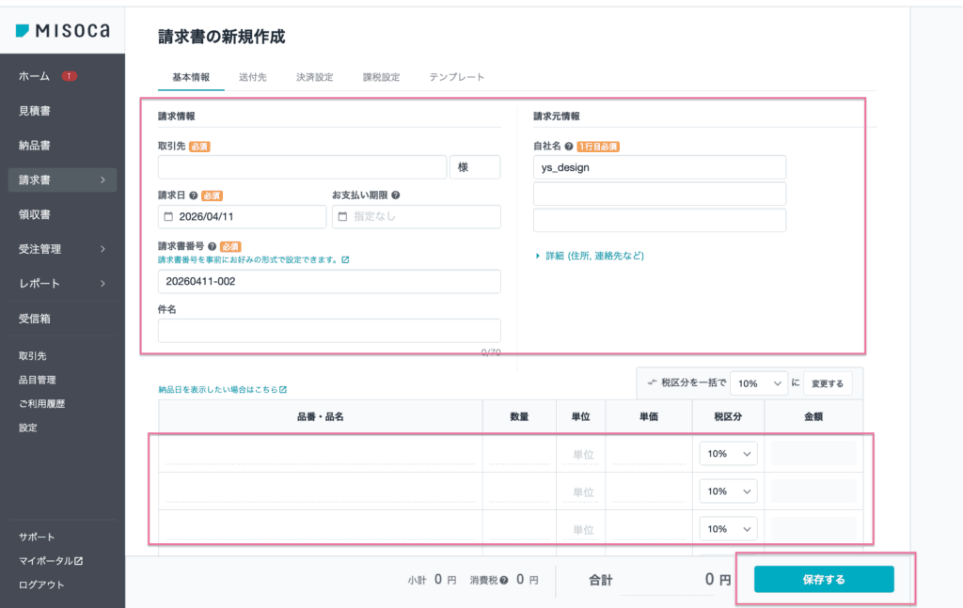The image size is (963, 608).
Task: Switch to テンプレート tab
Action: 456,77
